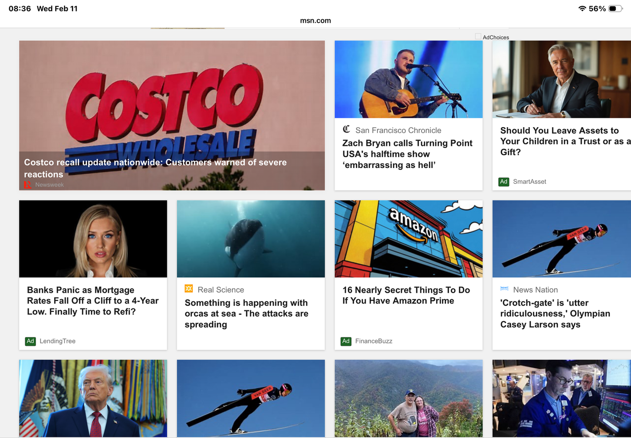Tap the San Francisco Chronicle source name
This screenshot has height=438, width=631.
398,130
